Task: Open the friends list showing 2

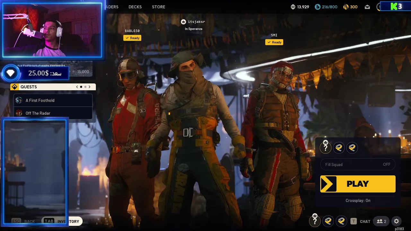Action: click(x=381, y=221)
